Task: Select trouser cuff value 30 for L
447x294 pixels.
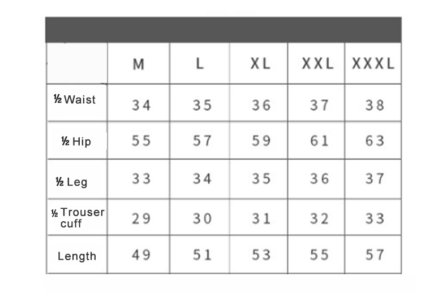Action: (202, 218)
